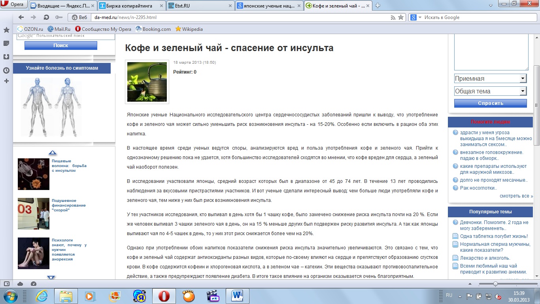Open the Mail.Ru bookmark
540x304 pixels.
(x=59, y=29)
